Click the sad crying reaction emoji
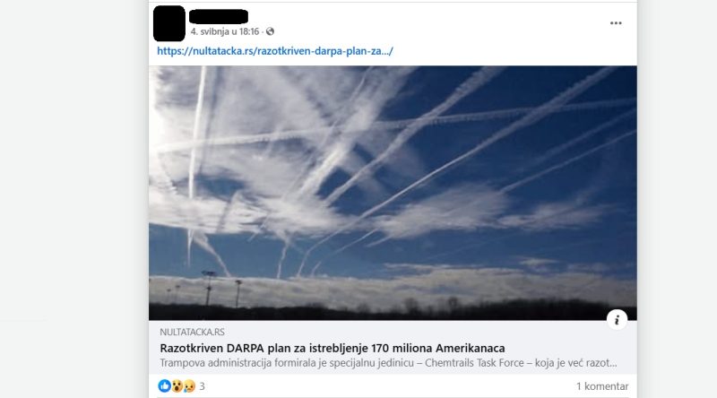 [x=189, y=386]
